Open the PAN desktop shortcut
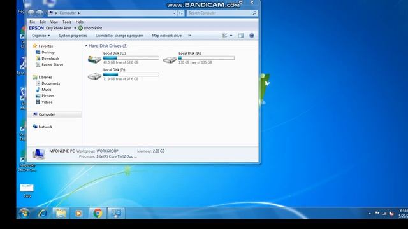The height and width of the screenshot is (229, 408). 27,191
